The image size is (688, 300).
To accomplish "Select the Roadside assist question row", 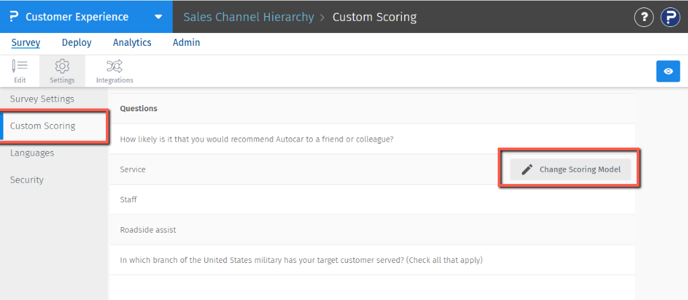I will tap(372, 230).
